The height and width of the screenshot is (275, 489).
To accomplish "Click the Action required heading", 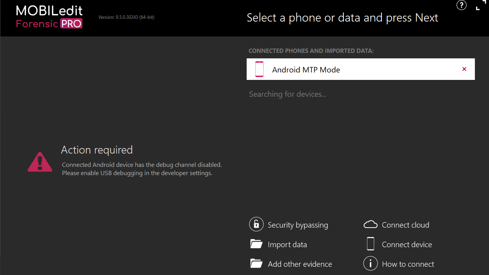I will [97, 150].
